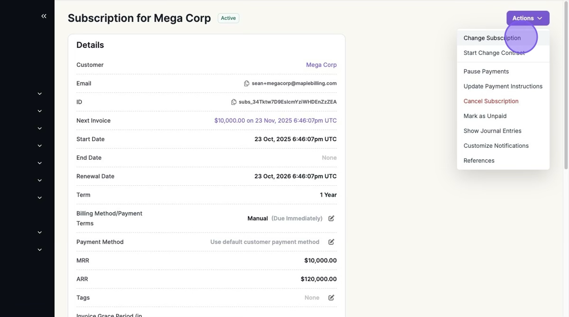Image resolution: width=569 pixels, height=317 pixels.
Task: Choose Start Change Contract option
Action: [x=494, y=53]
